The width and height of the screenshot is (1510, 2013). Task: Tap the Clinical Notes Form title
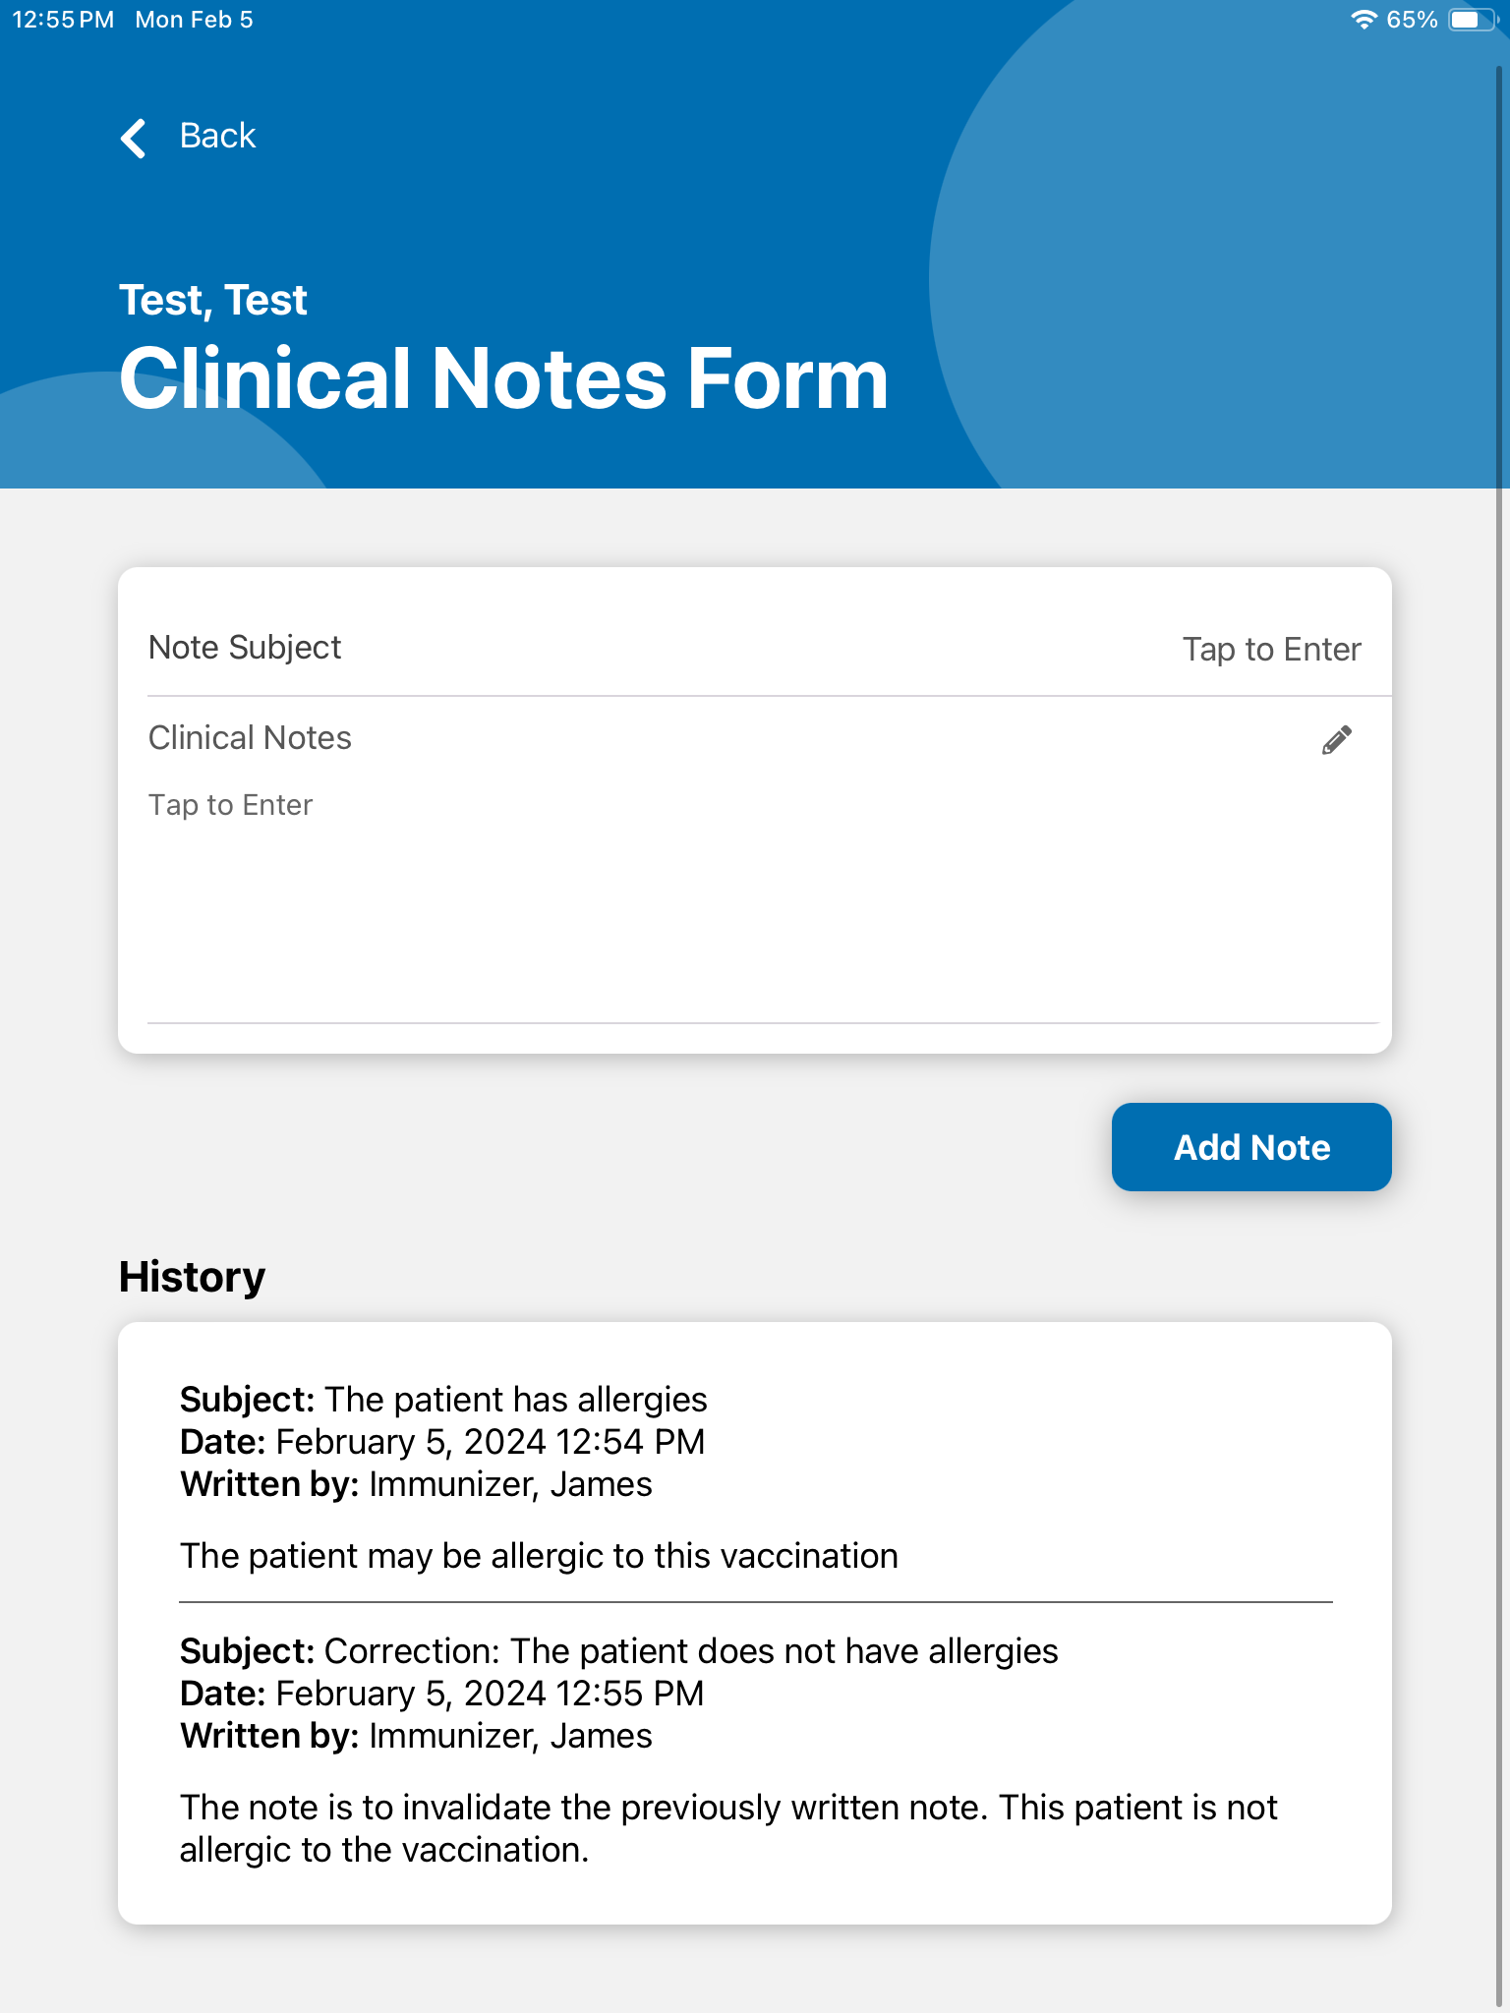point(503,379)
